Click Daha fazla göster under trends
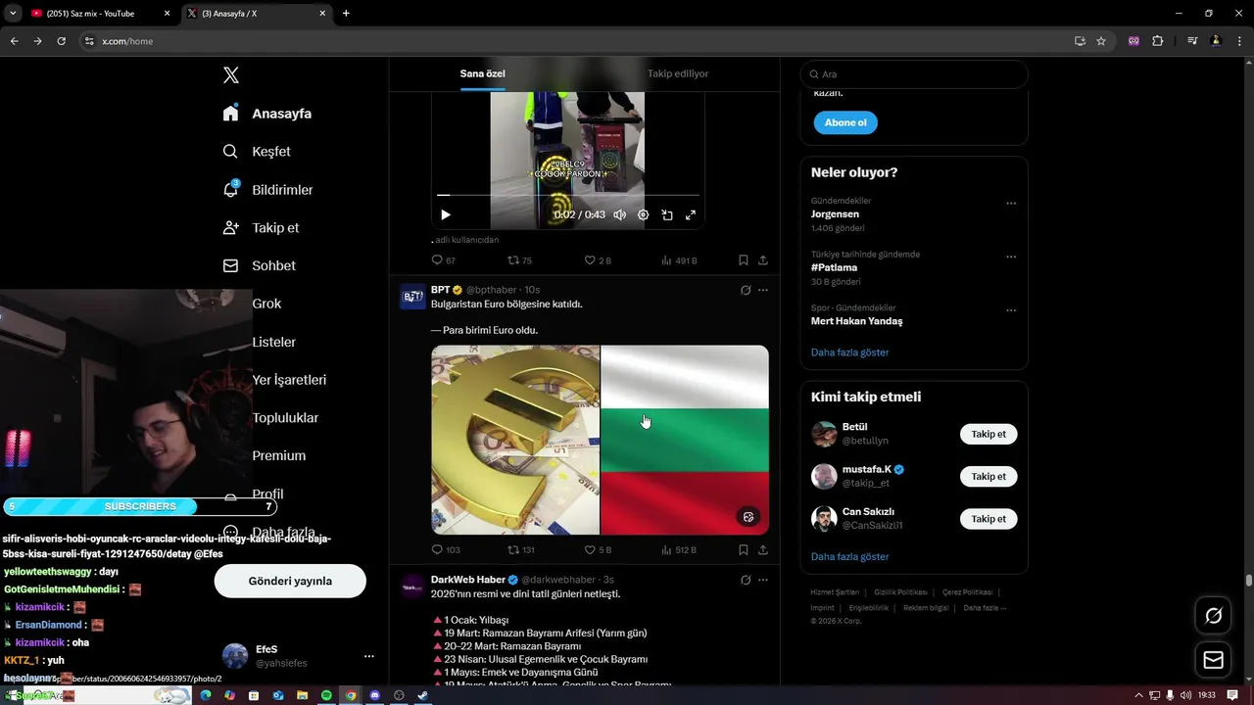The height and width of the screenshot is (705, 1254). point(850,352)
